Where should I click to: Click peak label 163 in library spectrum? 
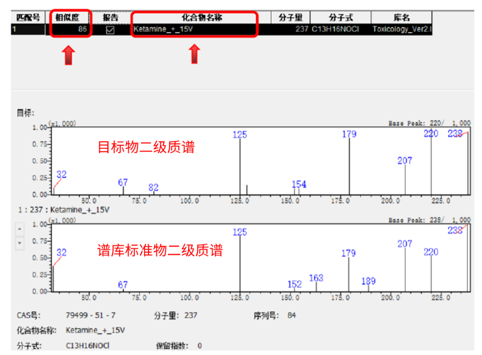coord(316,278)
